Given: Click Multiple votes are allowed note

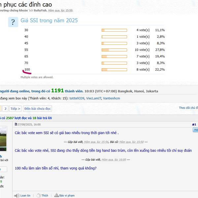Looking at the screenshot, I should point(37,77).
